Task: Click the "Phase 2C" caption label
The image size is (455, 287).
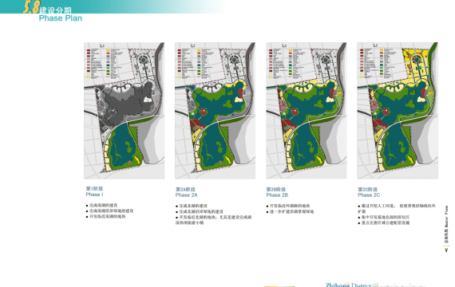Action: 369,195
